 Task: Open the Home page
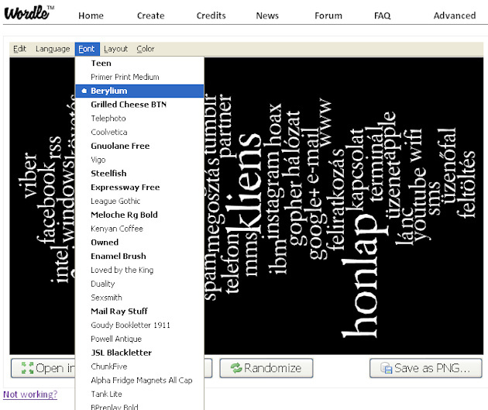(x=91, y=16)
